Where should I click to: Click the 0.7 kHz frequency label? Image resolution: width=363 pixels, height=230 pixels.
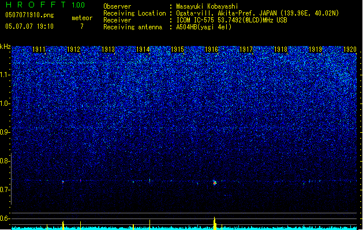tap(5, 190)
